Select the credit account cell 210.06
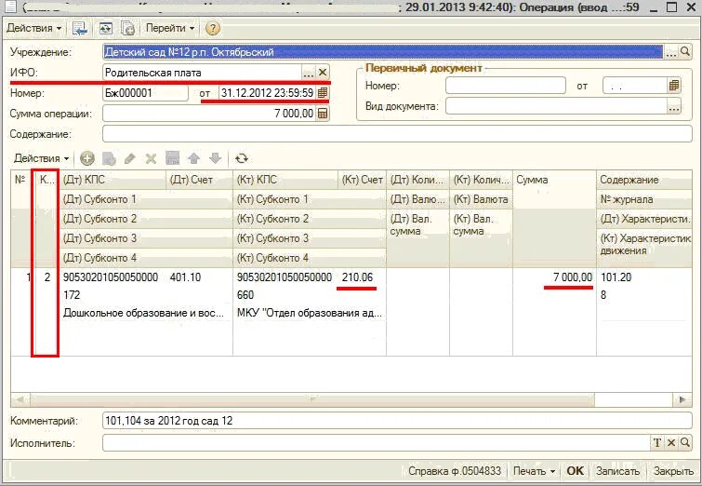The height and width of the screenshot is (486, 702). point(363,277)
